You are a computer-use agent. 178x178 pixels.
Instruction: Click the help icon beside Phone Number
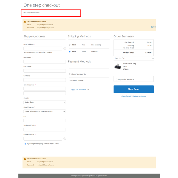[x=65, y=139]
